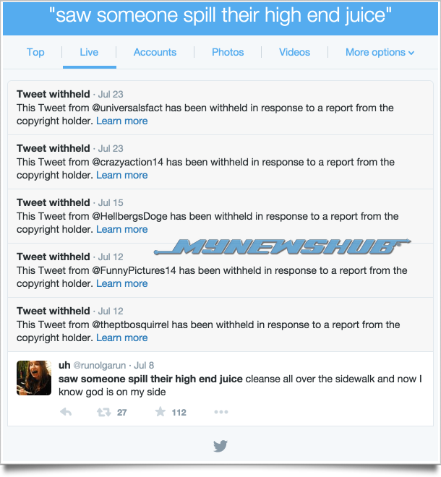Open the Accounts tab
The height and width of the screenshot is (477, 441).
pyautogui.click(x=155, y=52)
